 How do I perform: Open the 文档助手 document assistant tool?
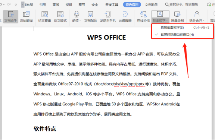pos(10,16)
